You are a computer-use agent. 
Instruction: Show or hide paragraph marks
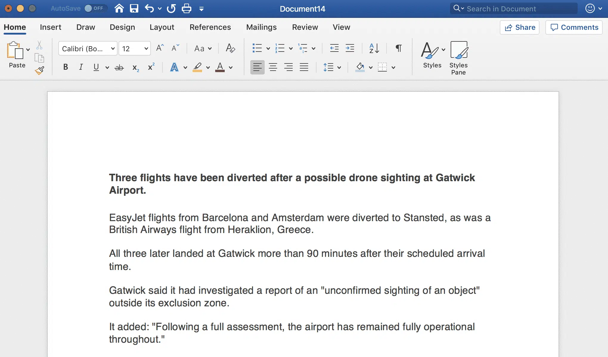click(398, 48)
